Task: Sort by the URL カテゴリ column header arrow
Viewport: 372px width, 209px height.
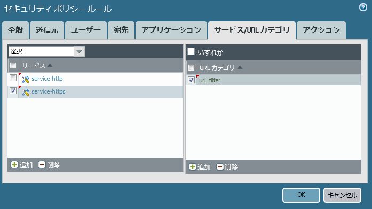Action: 240,68
